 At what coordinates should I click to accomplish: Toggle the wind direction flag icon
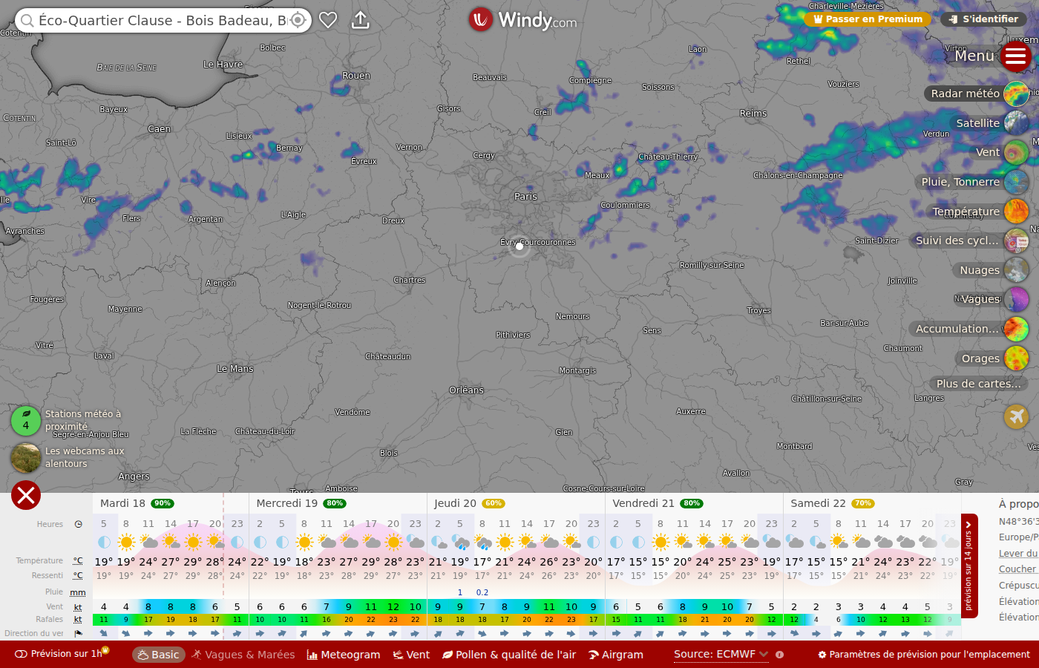click(78, 634)
